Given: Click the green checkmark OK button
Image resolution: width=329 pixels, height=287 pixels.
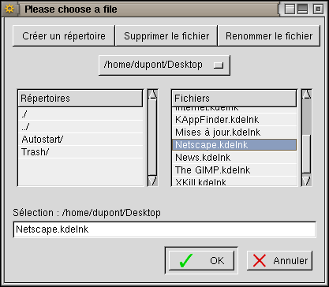Looking at the screenshot, I should [201, 260].
